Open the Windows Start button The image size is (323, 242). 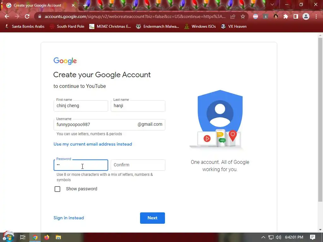pyautogui.click(x=8, y=237)
